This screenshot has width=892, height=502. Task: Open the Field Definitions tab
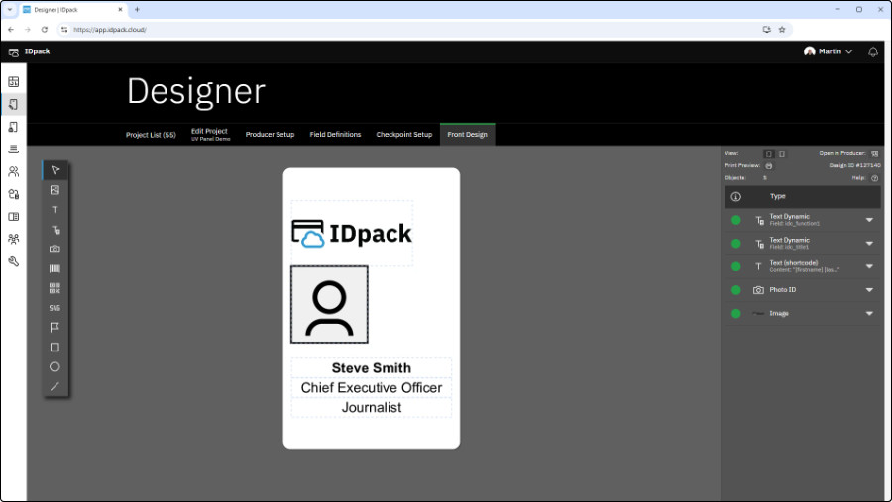point(335,135)
